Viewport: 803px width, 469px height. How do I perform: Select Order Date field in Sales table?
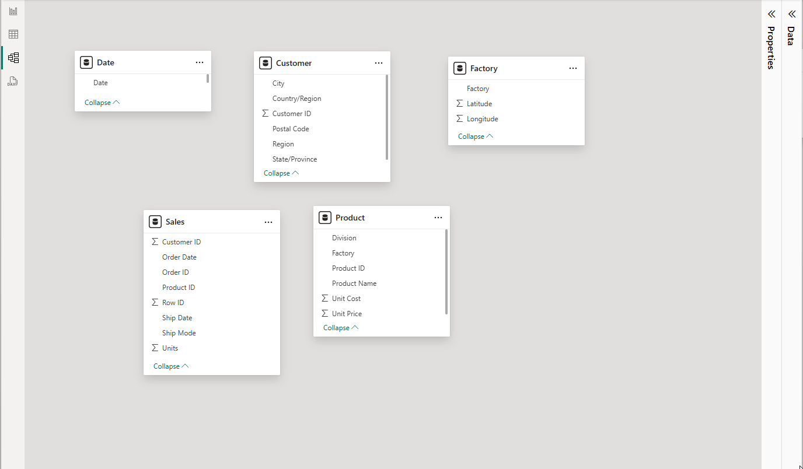click(x=212, y=257)
